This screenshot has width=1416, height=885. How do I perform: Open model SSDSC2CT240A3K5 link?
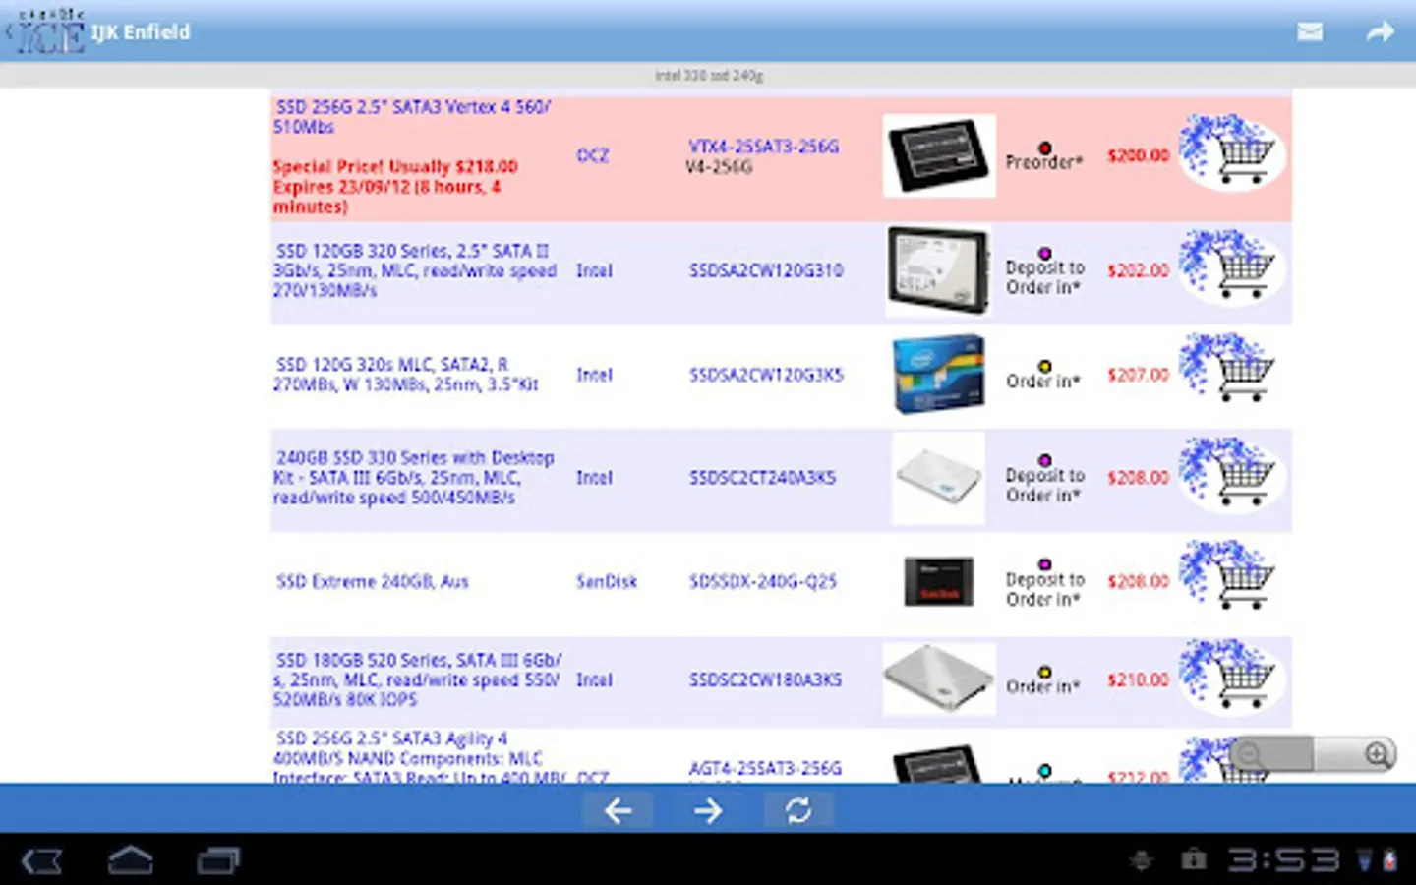click(x=762, y=478)
